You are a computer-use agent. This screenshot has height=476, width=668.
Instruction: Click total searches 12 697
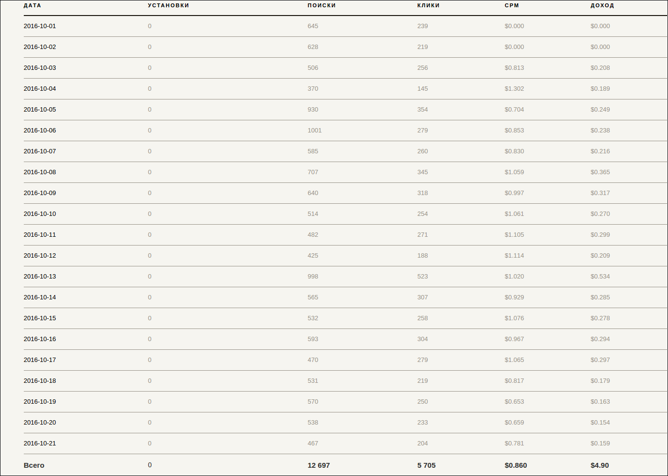click(318, 465)
